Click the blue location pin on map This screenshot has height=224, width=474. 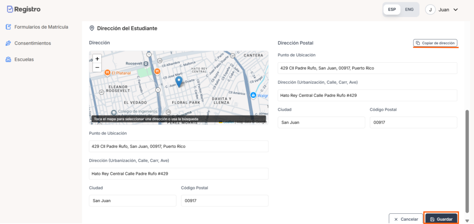pyautogui.click(x=179, y=82)
